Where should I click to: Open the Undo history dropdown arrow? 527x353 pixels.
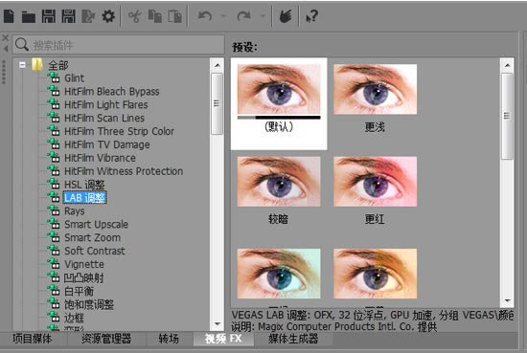point(223,15)
